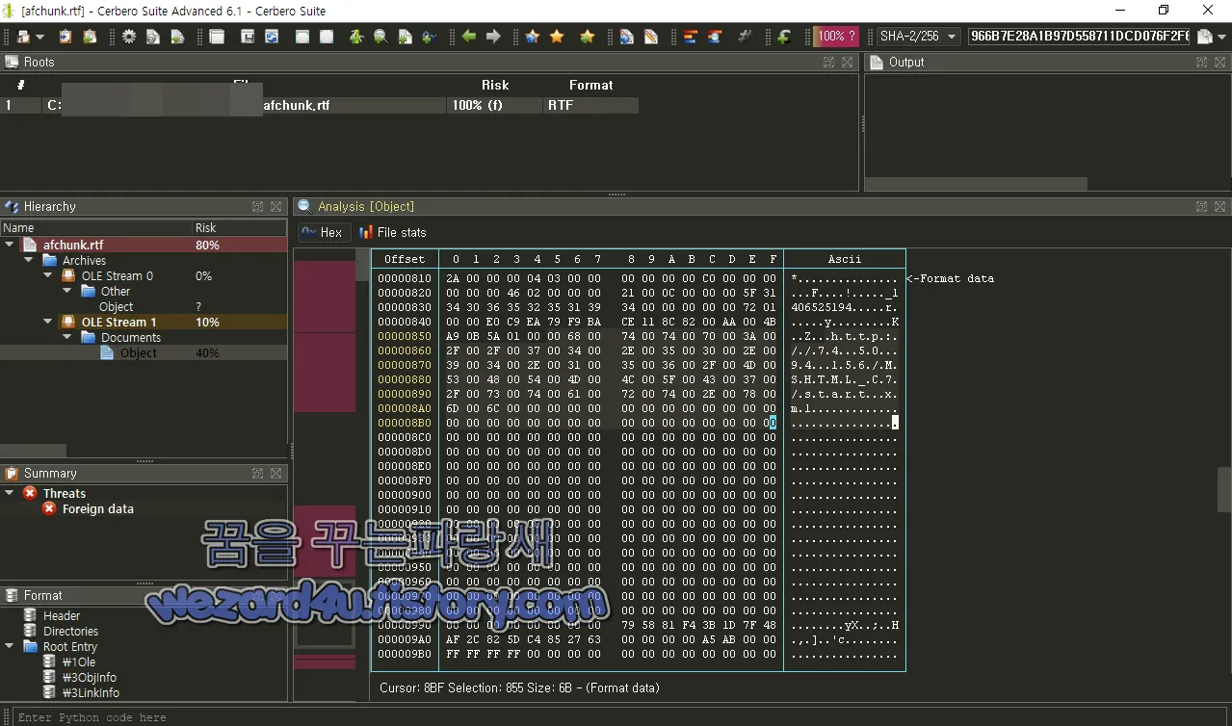Click the 100% ? risk indicator button
This screenshot has width=1232, height=726.
coord(836,37)
